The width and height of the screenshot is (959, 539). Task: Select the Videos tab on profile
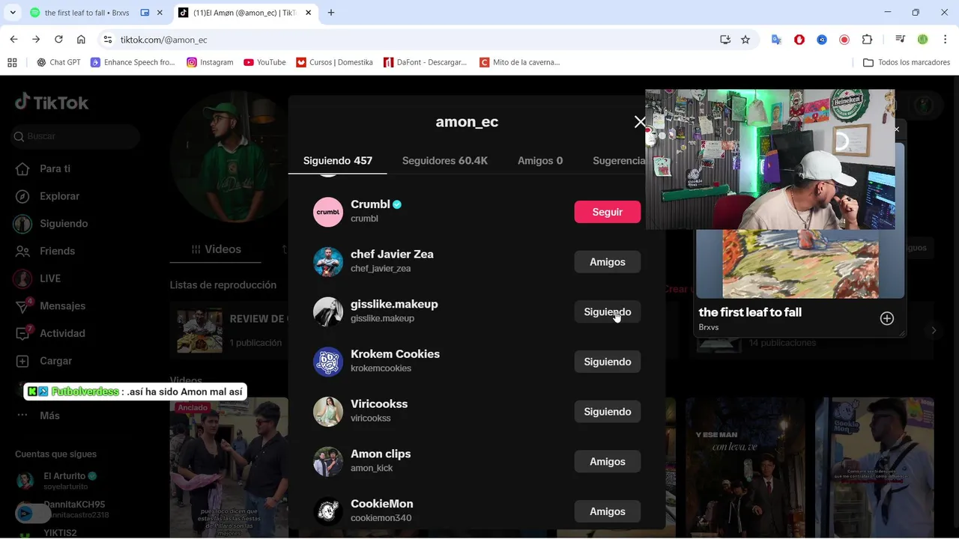tap(216, 249)
